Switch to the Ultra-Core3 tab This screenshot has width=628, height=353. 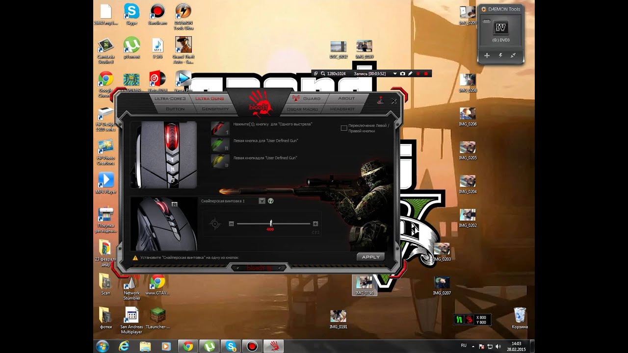pos(169,99)
